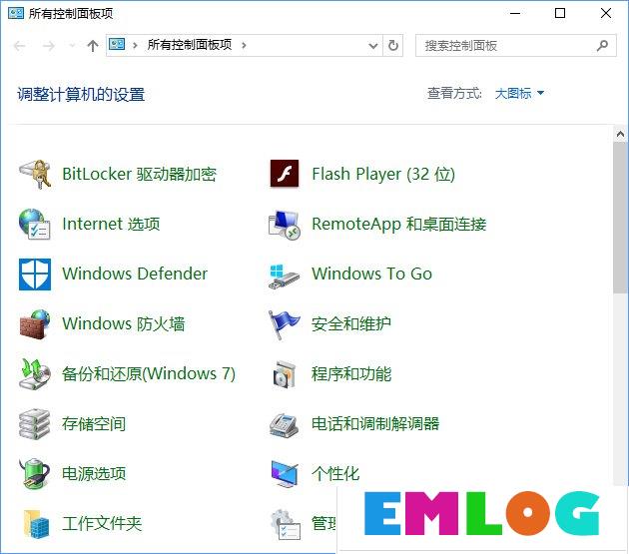Open Windows 防火墙 link
629x554 pixels.
pyautogui.click(x=124, y=323)
